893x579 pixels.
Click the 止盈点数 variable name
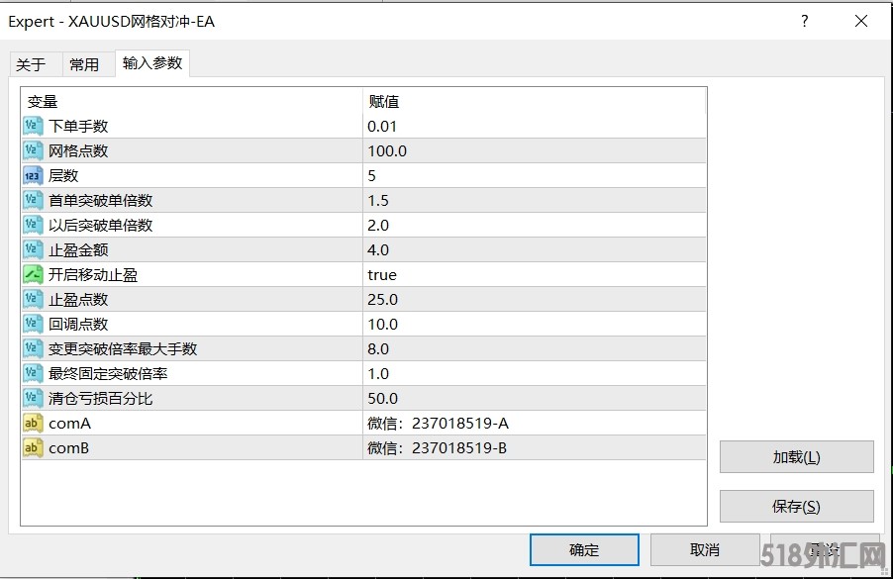coord(78,300)
